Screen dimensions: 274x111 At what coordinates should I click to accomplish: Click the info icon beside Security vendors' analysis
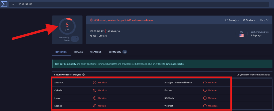pos(83,75)
